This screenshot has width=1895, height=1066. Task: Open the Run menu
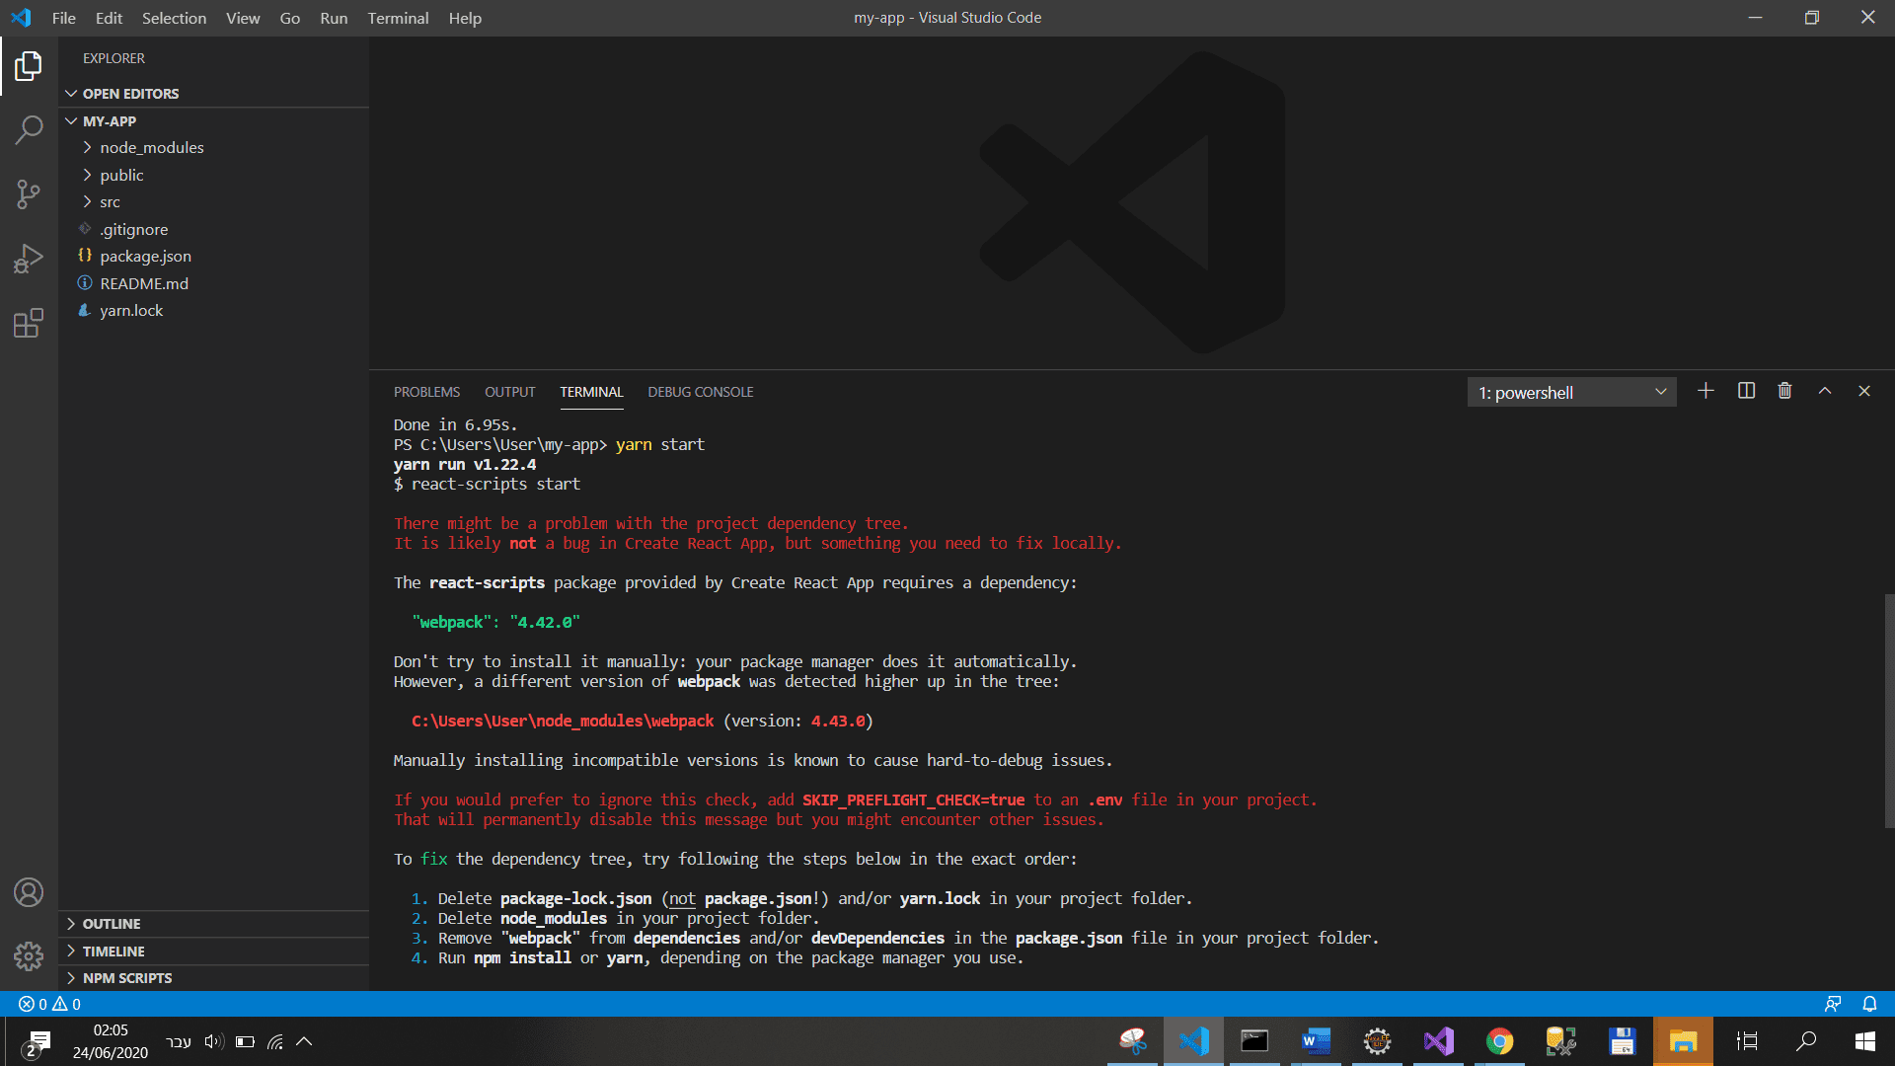point(334,18)
